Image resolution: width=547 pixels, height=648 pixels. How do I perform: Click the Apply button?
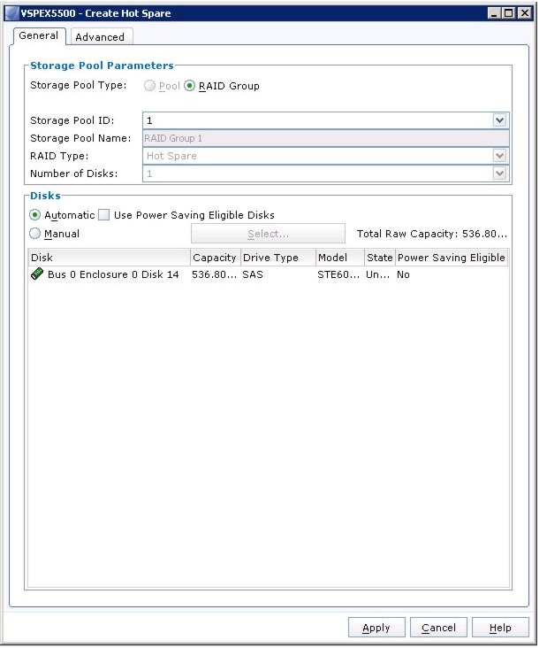coord(376,628)
